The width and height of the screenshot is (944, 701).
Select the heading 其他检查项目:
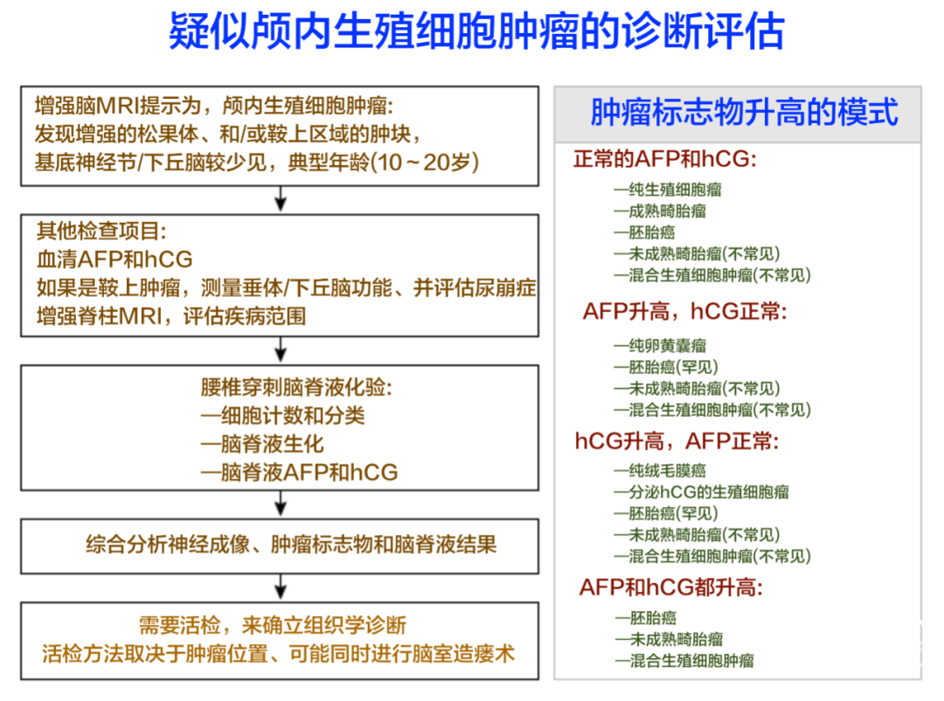pyautogui.click(x=101, y=231)
